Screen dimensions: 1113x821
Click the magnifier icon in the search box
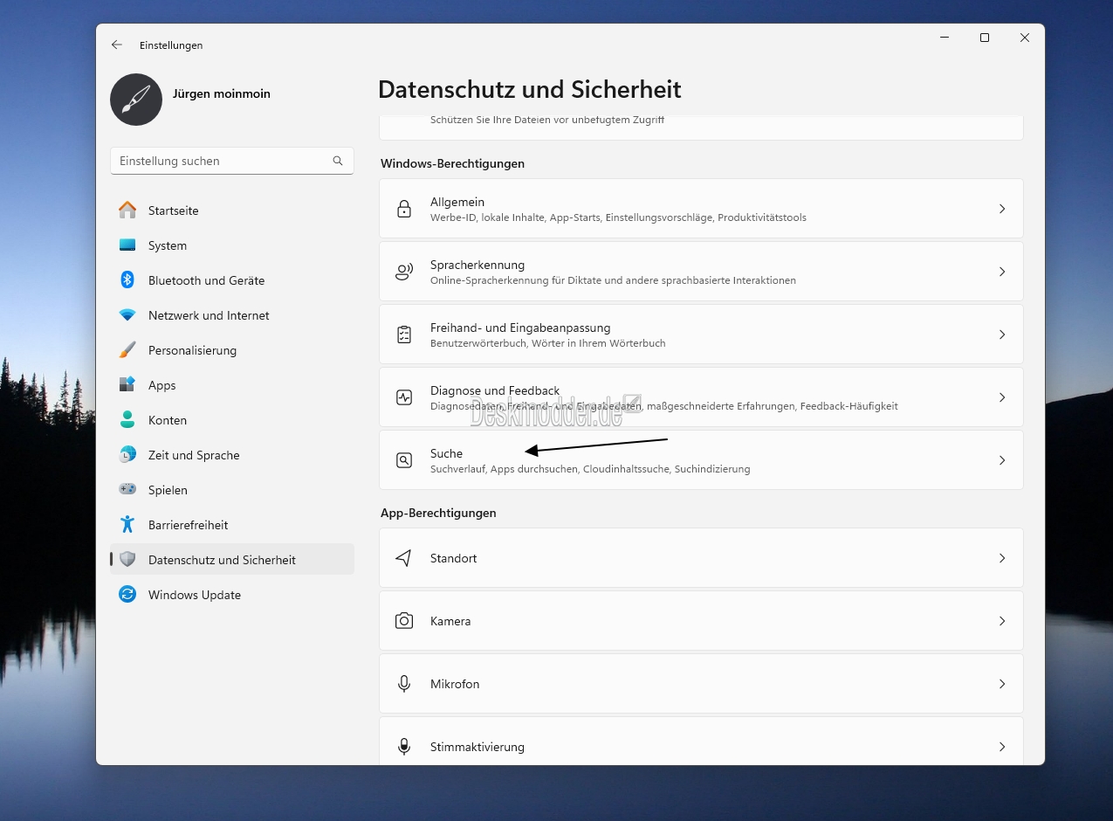click(338, 161)
